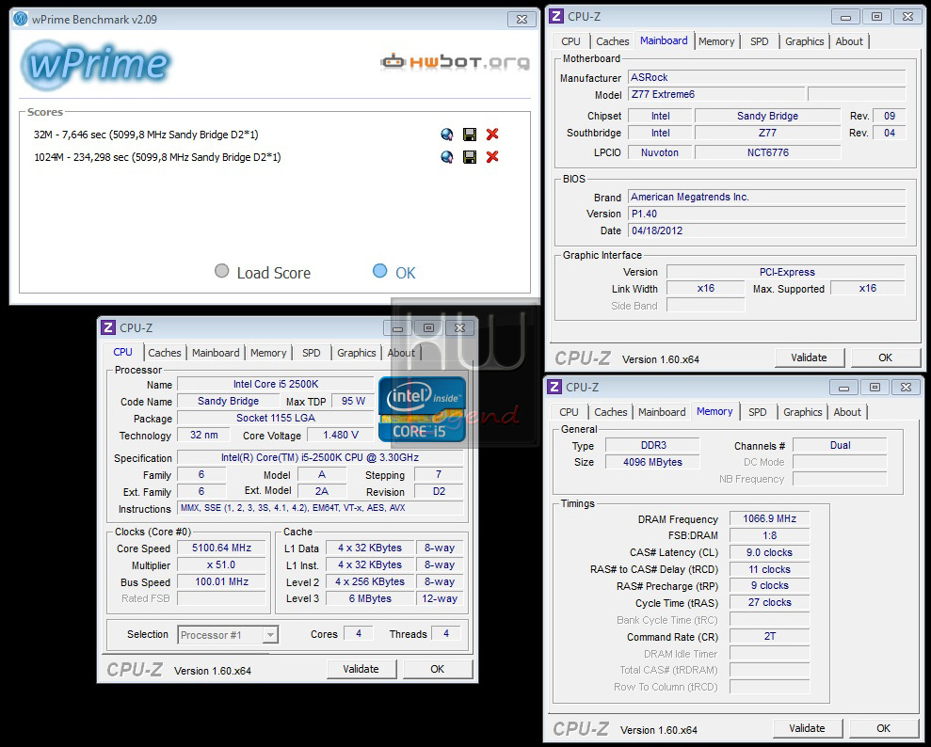931x747 pixels.
Task: Open About tab in Mainboard window
Action: pos(849,41)
